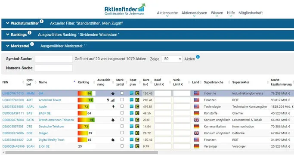Click ranking bar 96 for British American Tobacco
The height and width of the screenshot is (155, 294).
pyautogui.click(x=86, y=120)
